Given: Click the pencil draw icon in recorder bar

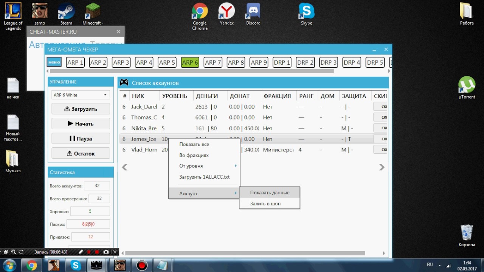Looking at the screenshot, I should coord(81,252).
